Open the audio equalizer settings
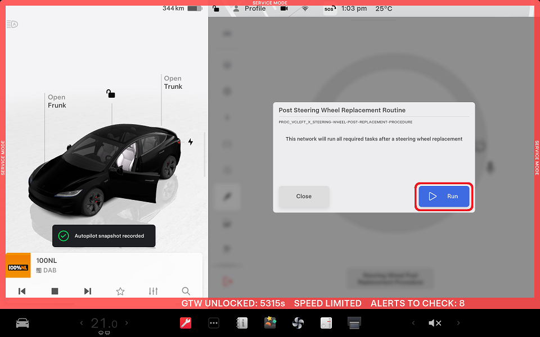The width and height of the screenshot is (540, 337). point(153,291)
